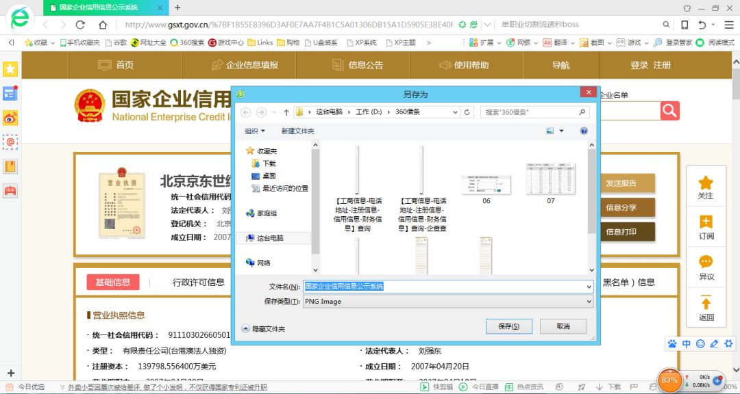
Task: Open help icon in save dialog
Action: [584, 131]
